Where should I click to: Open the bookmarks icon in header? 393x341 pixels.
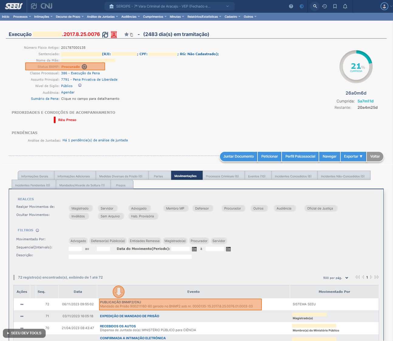click(335, 6)
